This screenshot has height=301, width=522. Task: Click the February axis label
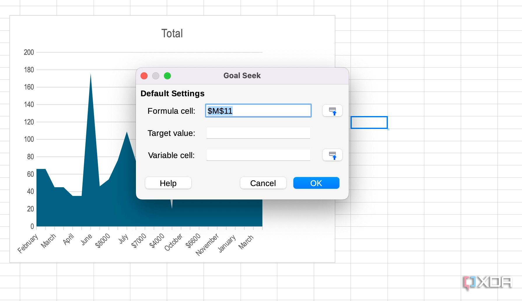tap(28, 243)
